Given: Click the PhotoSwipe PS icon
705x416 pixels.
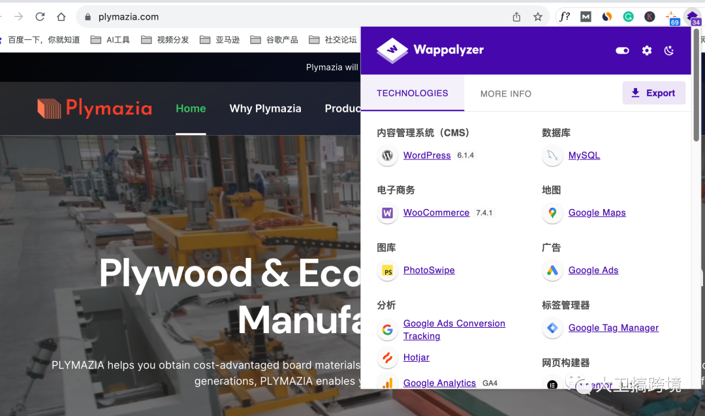Looking at the screenshot, I should (387, 271).
